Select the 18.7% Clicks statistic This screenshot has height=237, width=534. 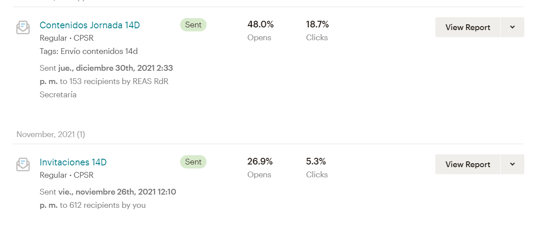[x=317, y=25]
